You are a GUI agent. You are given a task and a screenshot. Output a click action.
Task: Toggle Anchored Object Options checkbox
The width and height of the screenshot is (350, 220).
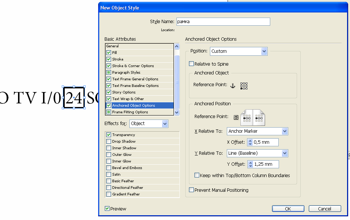pyautogui.click(x=109, y=105)
